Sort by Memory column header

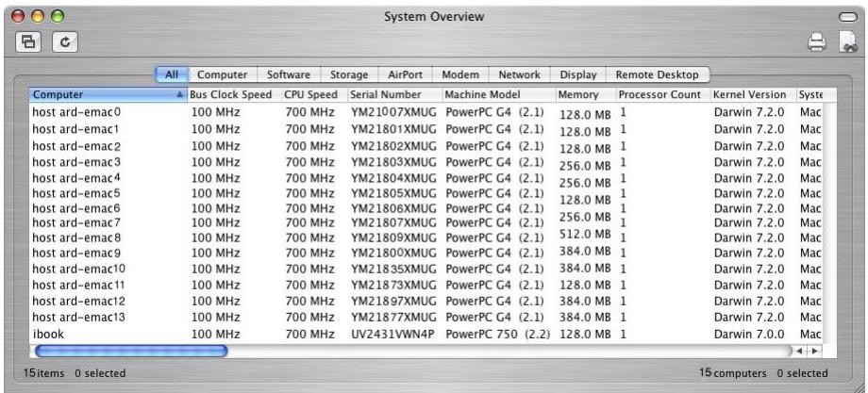tap(586, 94)
